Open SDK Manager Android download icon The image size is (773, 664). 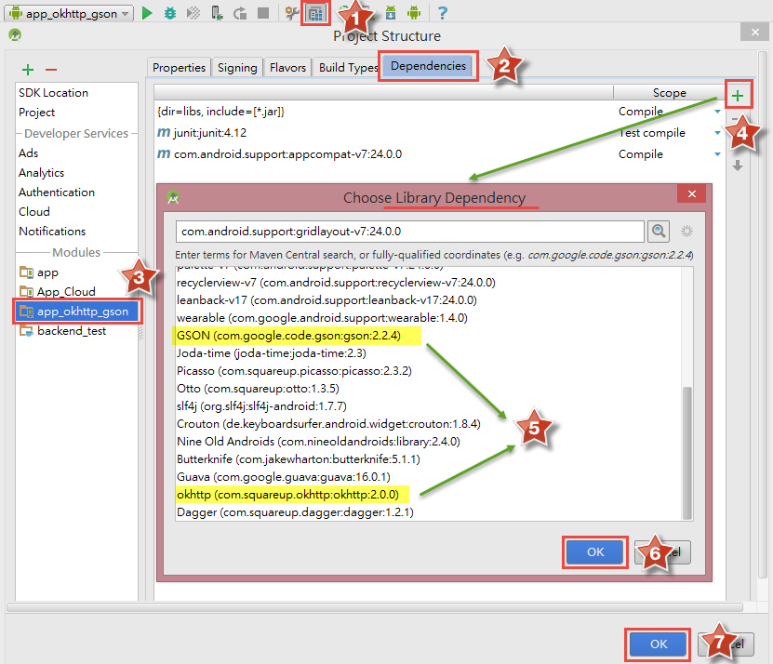tap(391, 13)
